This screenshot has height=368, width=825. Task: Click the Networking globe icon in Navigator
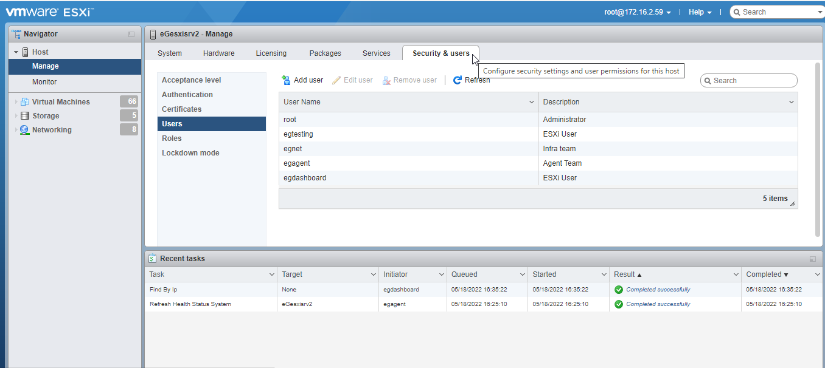(24, 130)
